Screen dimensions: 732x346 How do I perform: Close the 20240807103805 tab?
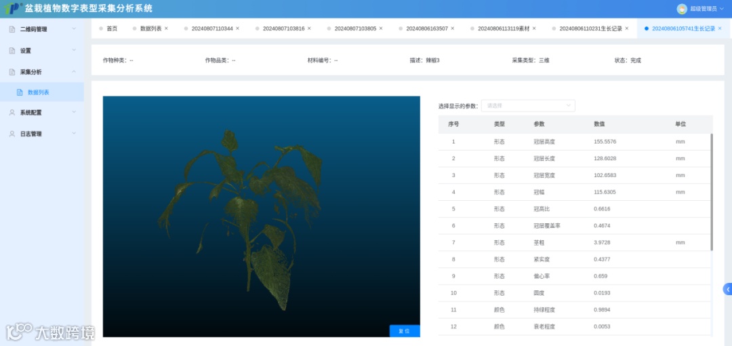click(x=381, y=28)
